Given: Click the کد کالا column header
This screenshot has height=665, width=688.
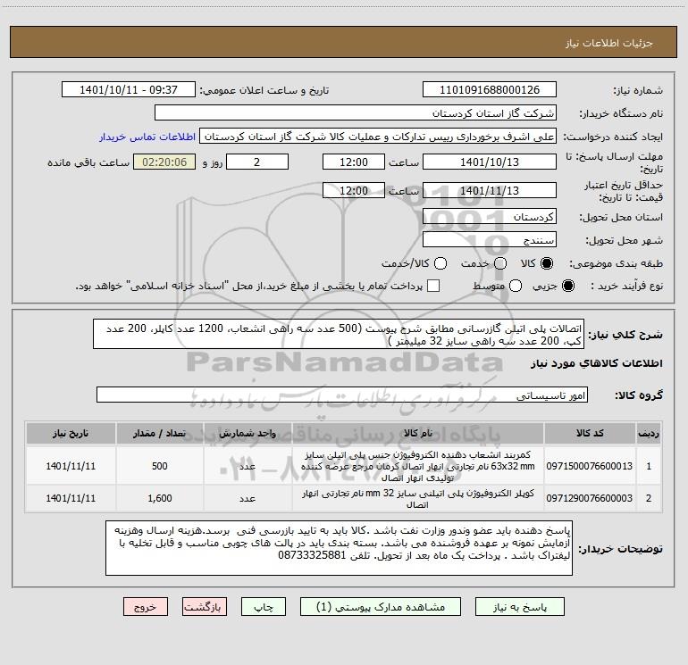Looking at the screenshot, I should click(590, 433).
